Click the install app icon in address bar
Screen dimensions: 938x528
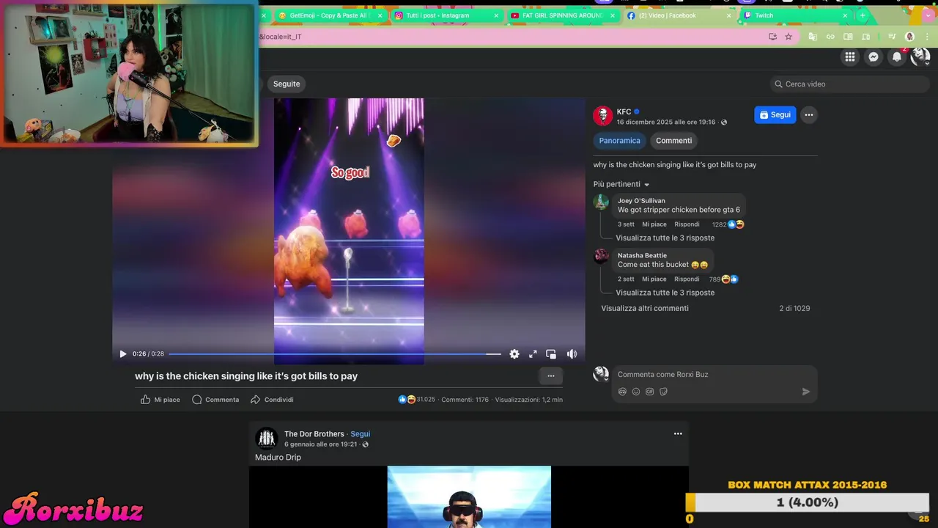pyautogui.click(x=772, y=37)
